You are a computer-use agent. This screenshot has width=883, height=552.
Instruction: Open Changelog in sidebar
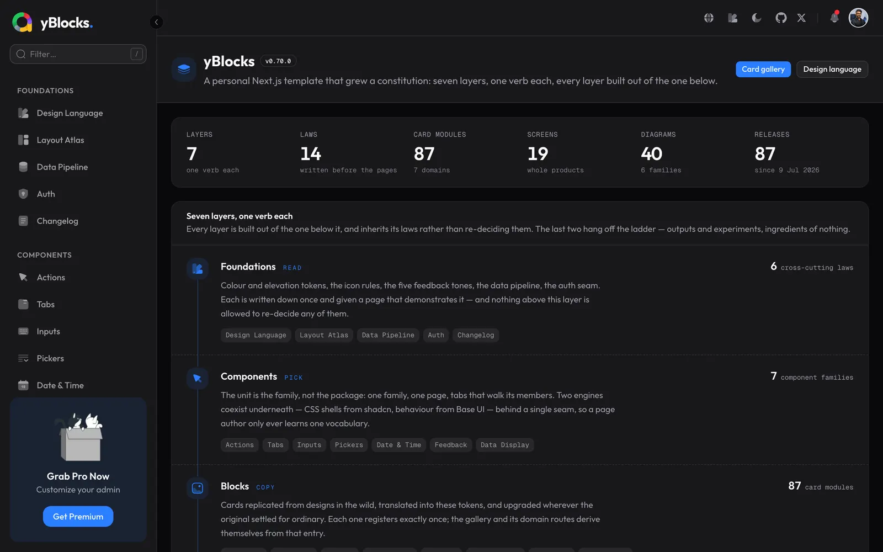pyautogui.click(x=78, y=221)
